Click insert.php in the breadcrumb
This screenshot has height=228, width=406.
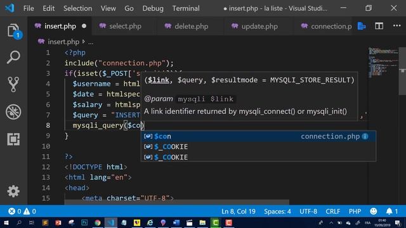63,42
